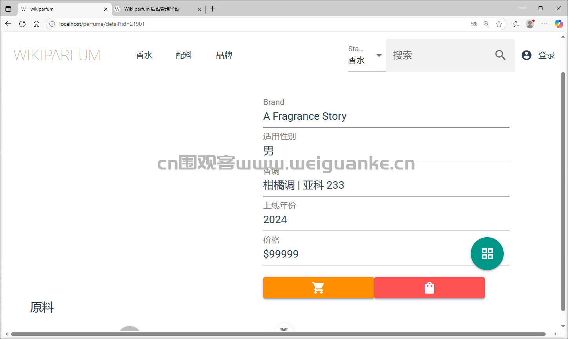Open the 品牌 navigation item

point(224,55)
